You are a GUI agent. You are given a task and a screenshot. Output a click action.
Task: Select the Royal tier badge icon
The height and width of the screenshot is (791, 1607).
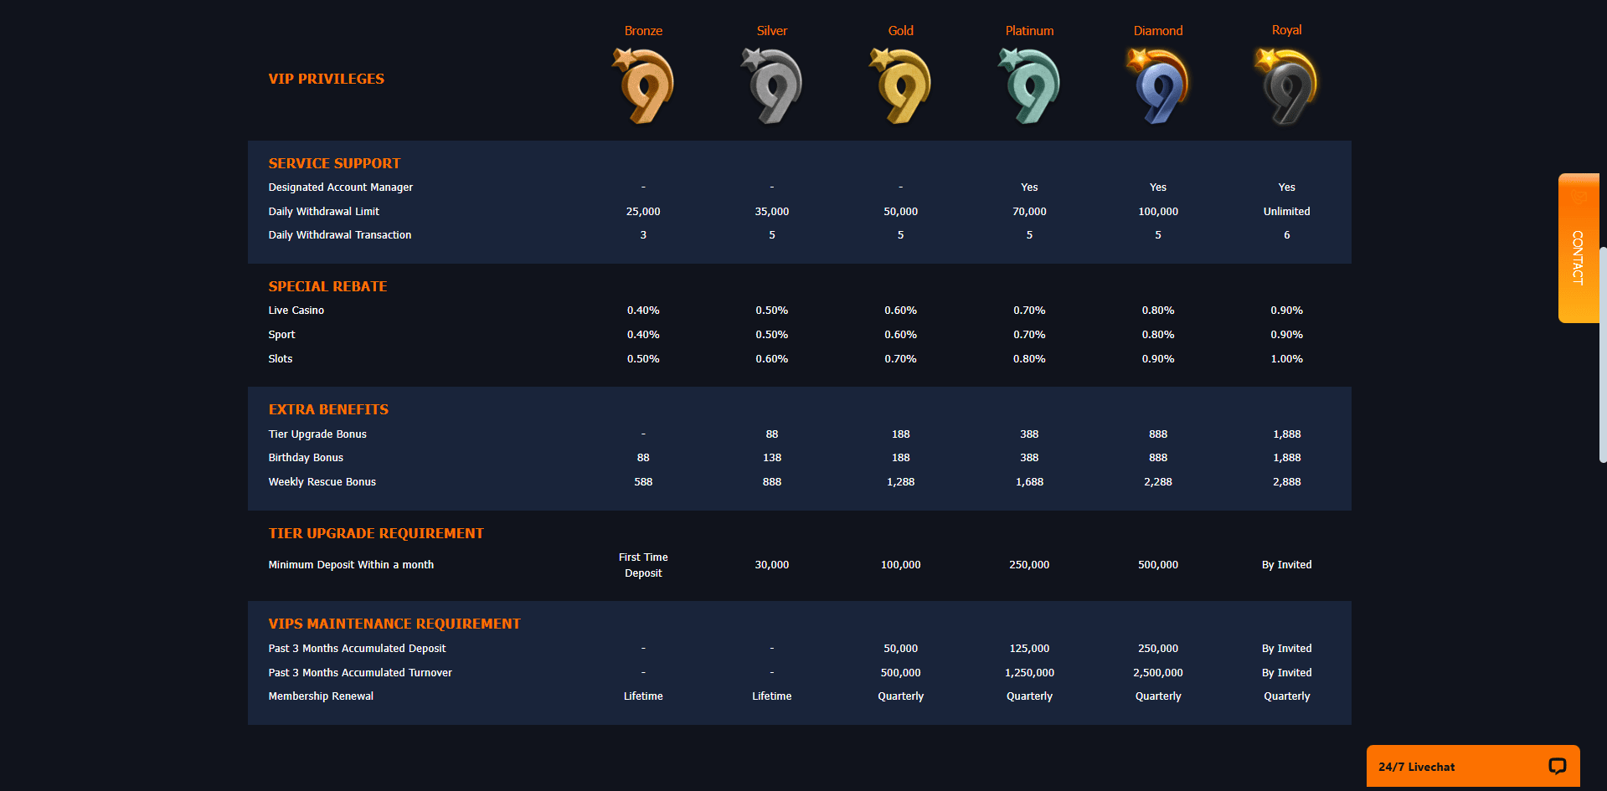(x=1286, y=84)
